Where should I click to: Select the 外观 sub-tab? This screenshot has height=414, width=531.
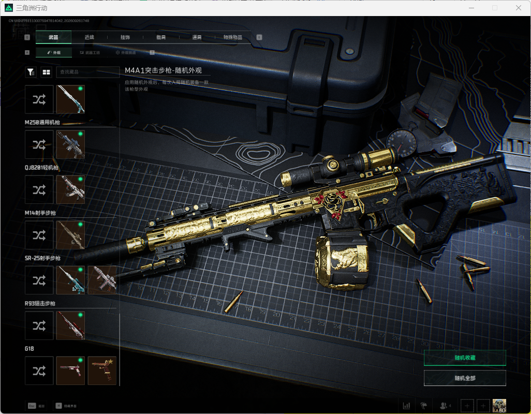53,52
